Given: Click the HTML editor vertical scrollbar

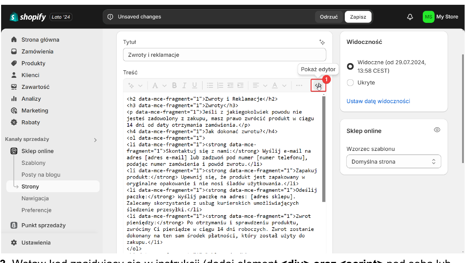Looking at the screenshot, I should tap(324, 149).
